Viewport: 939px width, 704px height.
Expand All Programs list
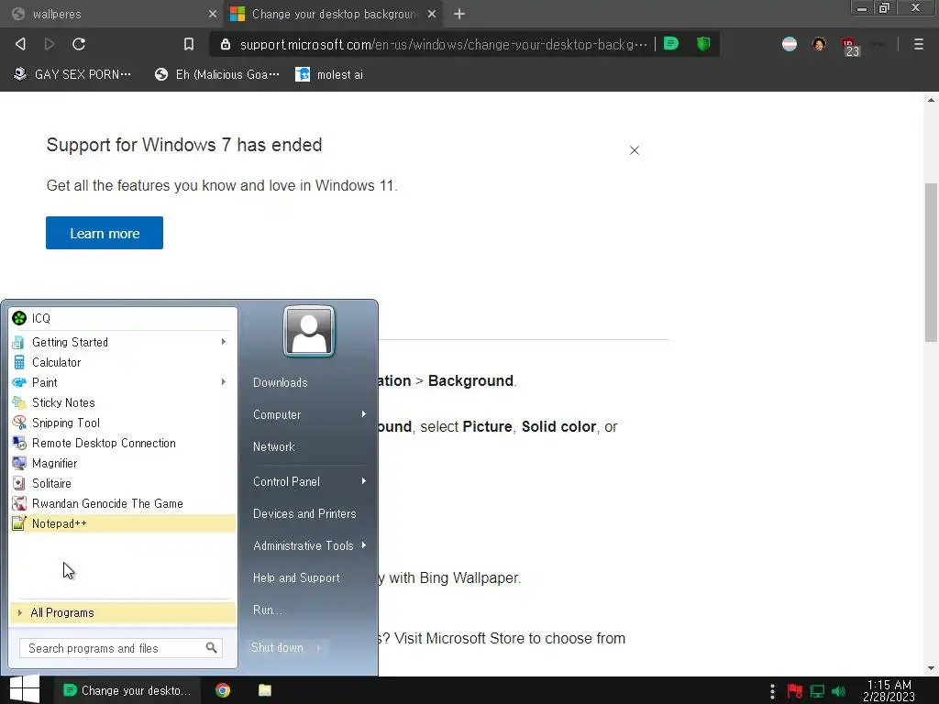tap(123, 613)
